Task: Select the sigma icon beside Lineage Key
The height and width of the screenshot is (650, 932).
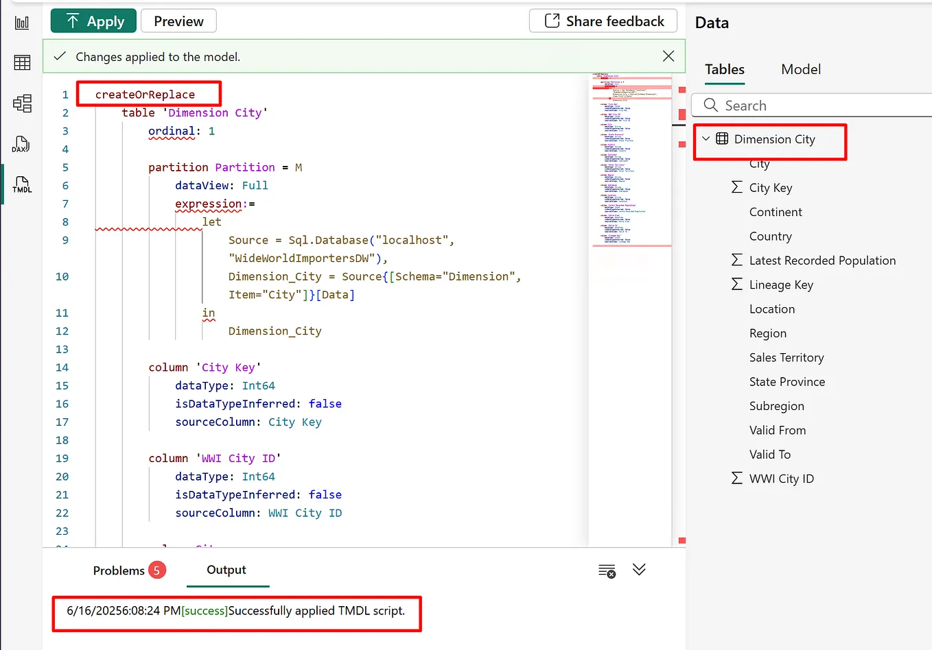Action: coord(736,285)
